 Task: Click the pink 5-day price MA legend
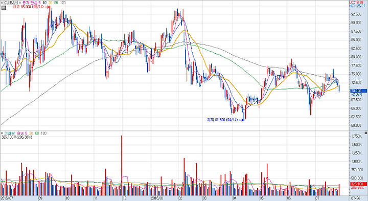click(x=40, y=3)
